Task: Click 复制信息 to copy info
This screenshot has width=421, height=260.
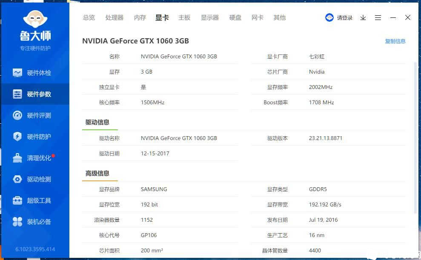Action: [395, 41]
